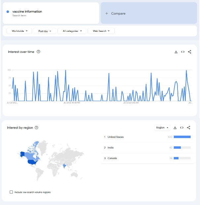Download the Interest over time data
The height and width of the screenshot is (205, 200).
point(176,52)
